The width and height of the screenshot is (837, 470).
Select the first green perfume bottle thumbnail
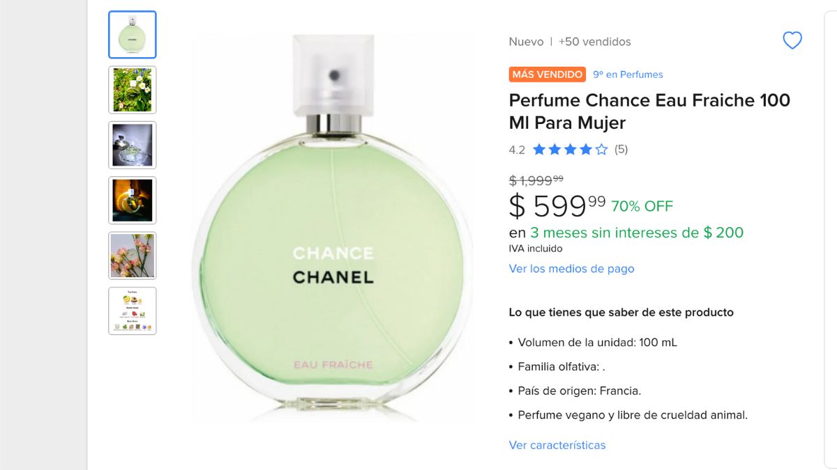coord(133,35)
